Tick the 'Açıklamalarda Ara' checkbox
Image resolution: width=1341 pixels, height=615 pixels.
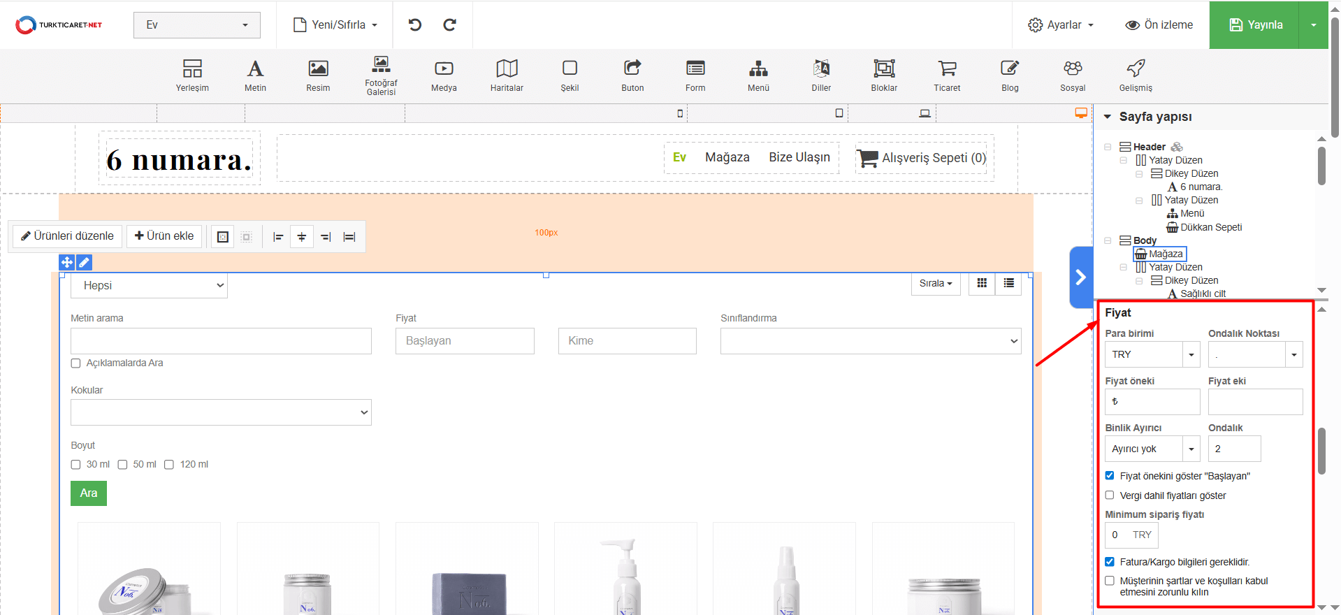point(76,363)
